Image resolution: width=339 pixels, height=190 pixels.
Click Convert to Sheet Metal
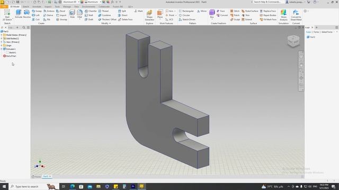pyautogui.click(x=296, y=15)
